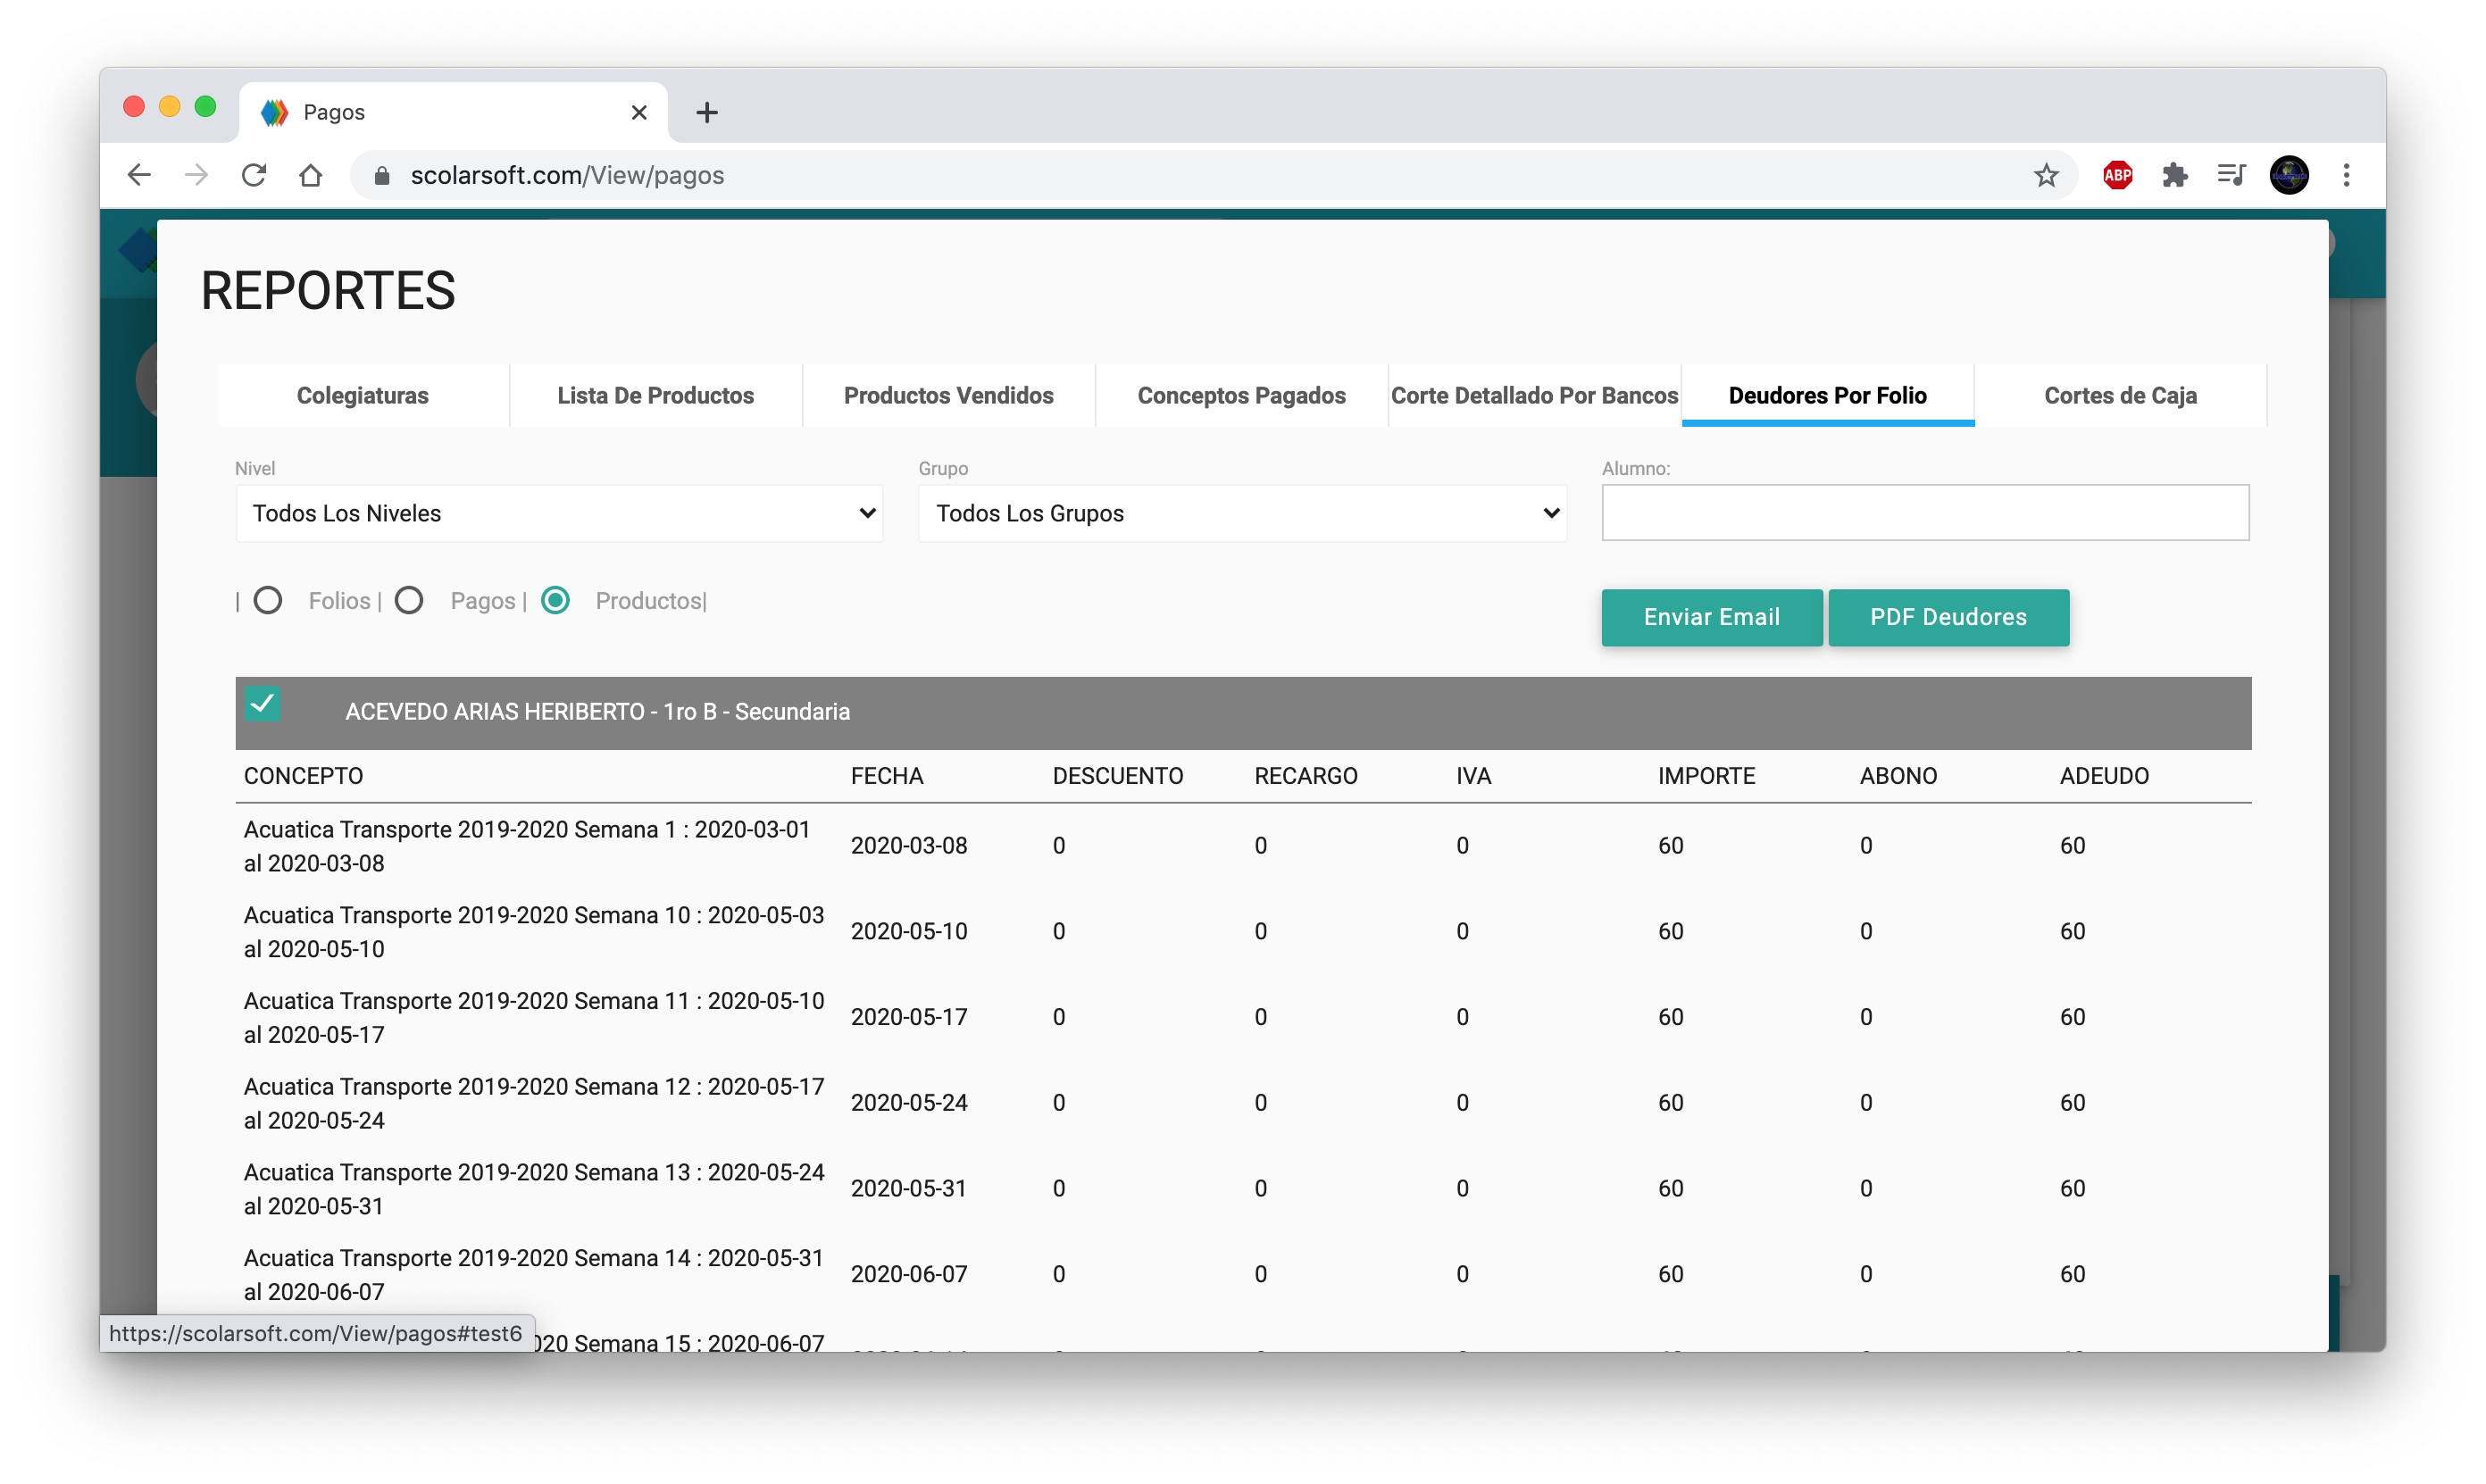
Task: Select the Productos radio option
Action: [555, 600]
